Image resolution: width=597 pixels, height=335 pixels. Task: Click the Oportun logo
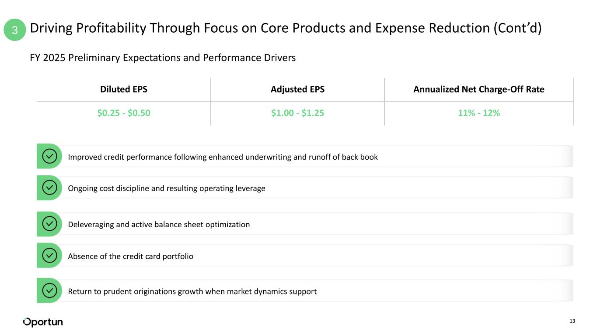click(x=43, y=322)
